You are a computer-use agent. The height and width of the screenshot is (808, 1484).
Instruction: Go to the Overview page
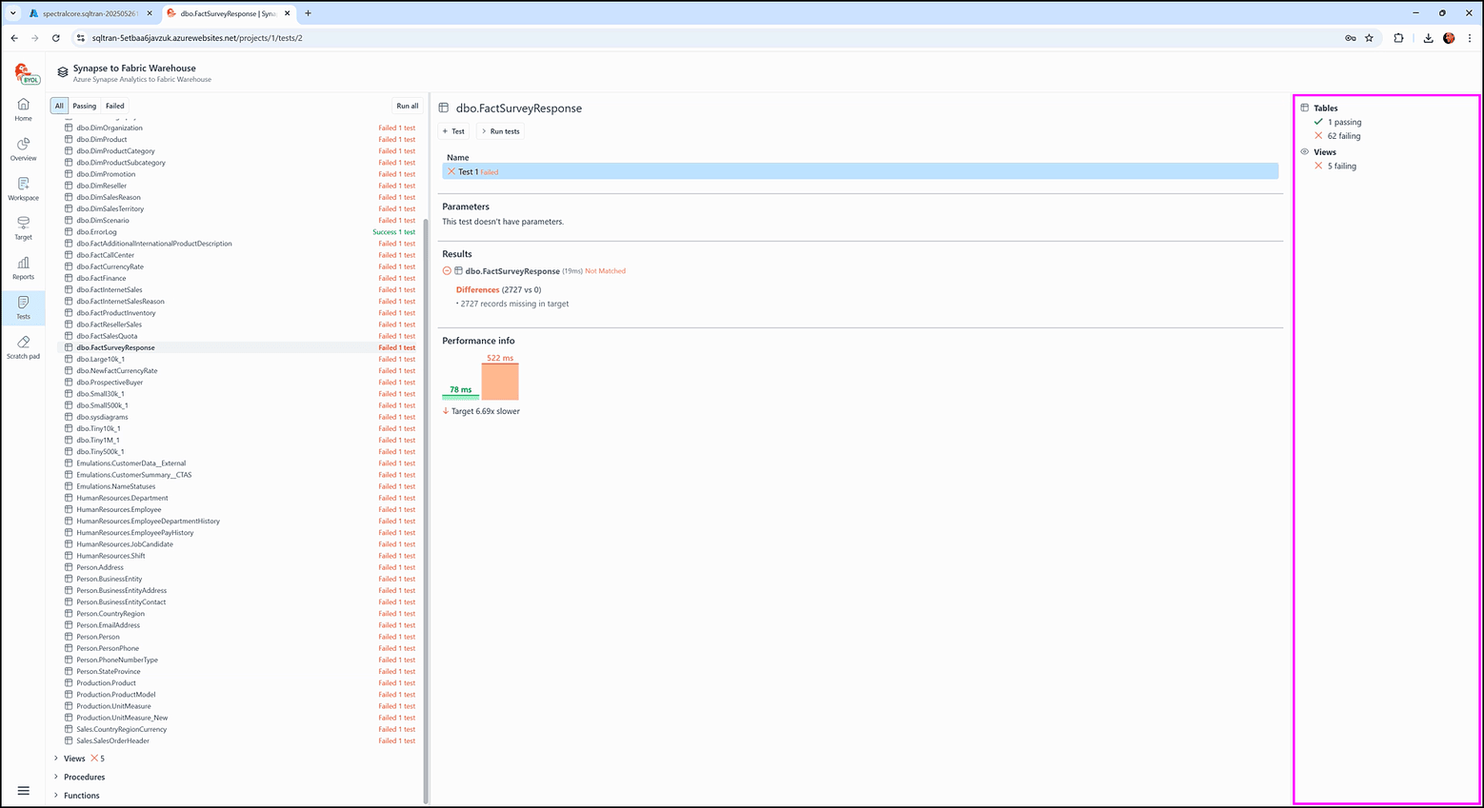pyautogui.click(x=23, y=149)
